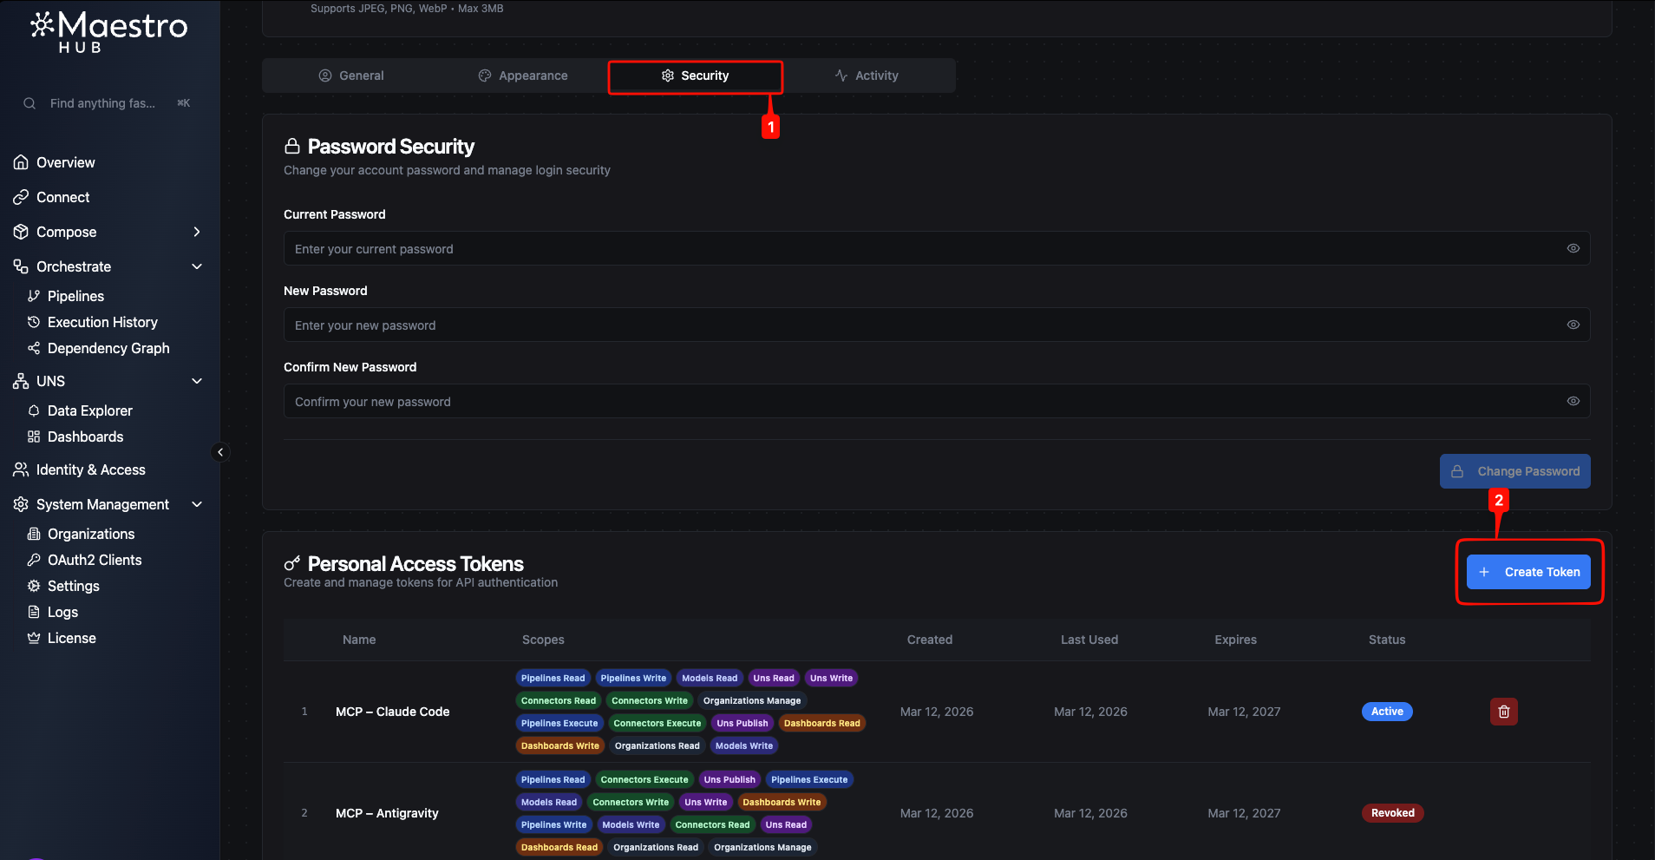
Task: Reveal the confirm new password field
Action: coord(1573,401)
